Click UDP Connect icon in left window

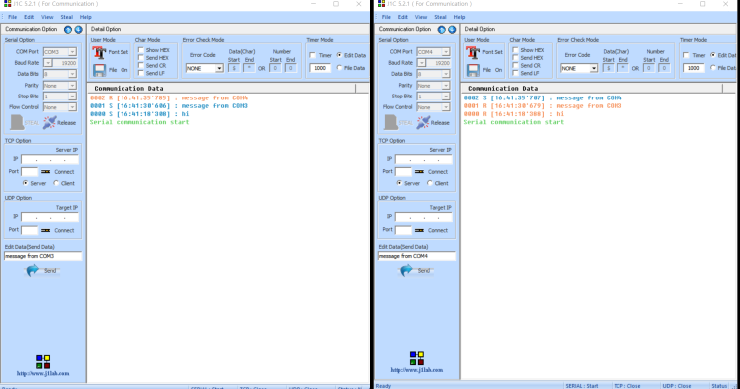pos(45,231)
